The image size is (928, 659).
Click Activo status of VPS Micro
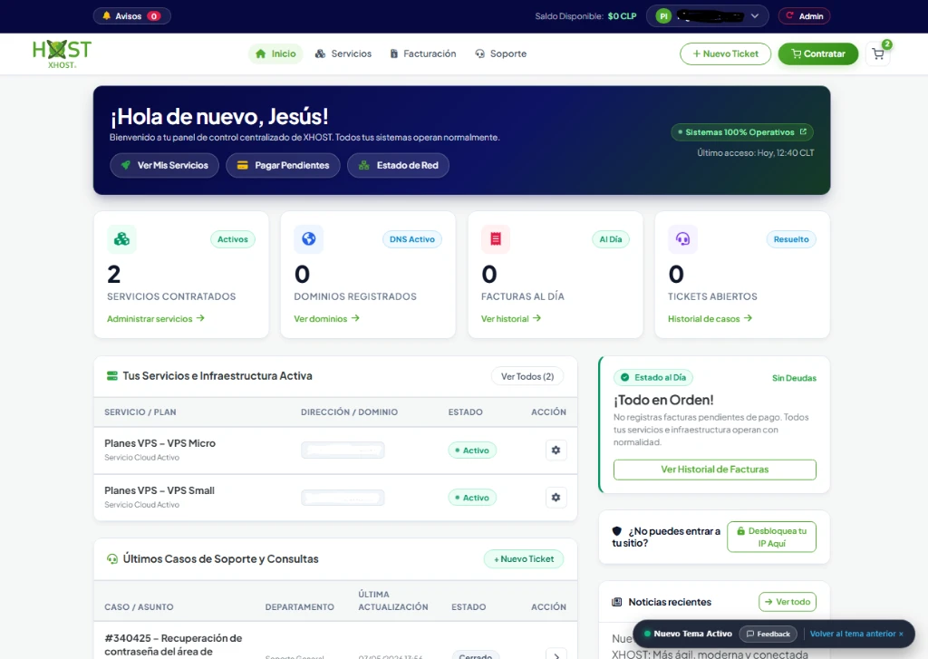471,450
